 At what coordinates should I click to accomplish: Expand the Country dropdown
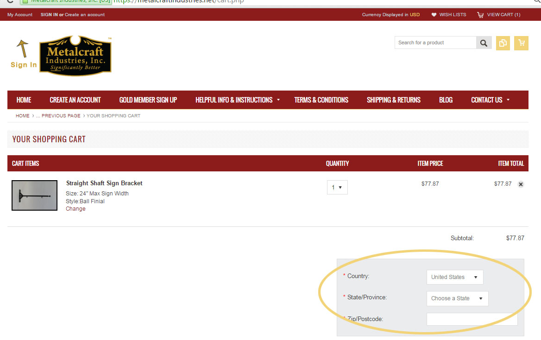454,277
